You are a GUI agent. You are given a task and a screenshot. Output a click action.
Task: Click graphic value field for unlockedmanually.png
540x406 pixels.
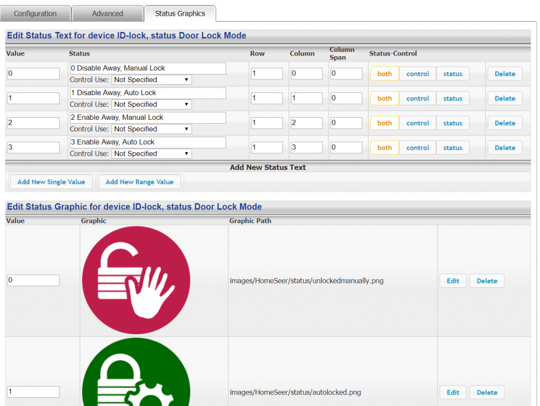pos(33,280)
